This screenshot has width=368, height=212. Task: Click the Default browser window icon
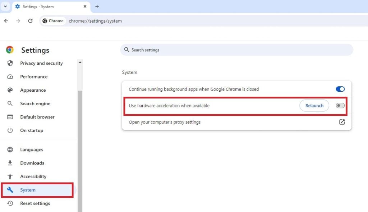click(10, 117)
